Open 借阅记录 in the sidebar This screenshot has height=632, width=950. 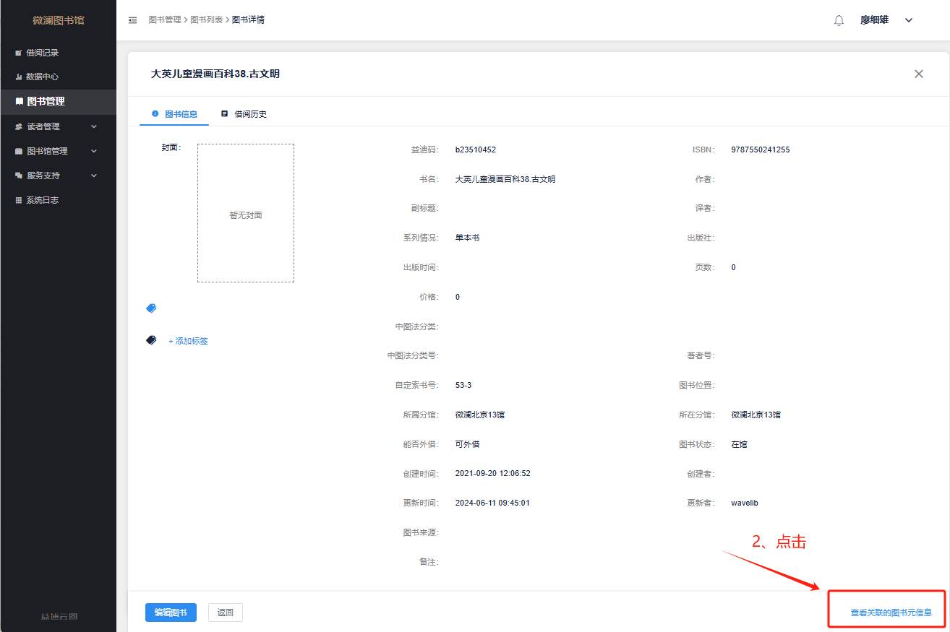pos(42,53)
